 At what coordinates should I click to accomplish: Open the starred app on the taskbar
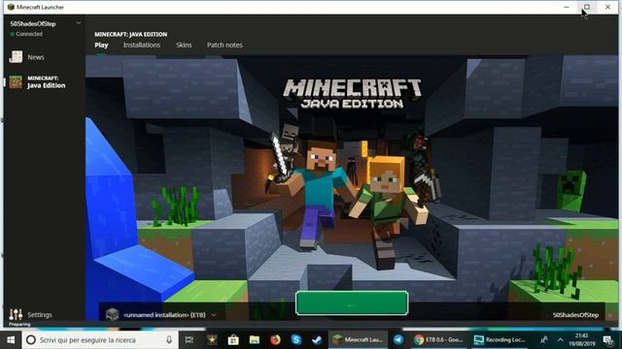212,340
